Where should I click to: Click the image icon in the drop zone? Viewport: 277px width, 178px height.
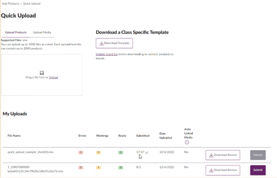point(42,73)
